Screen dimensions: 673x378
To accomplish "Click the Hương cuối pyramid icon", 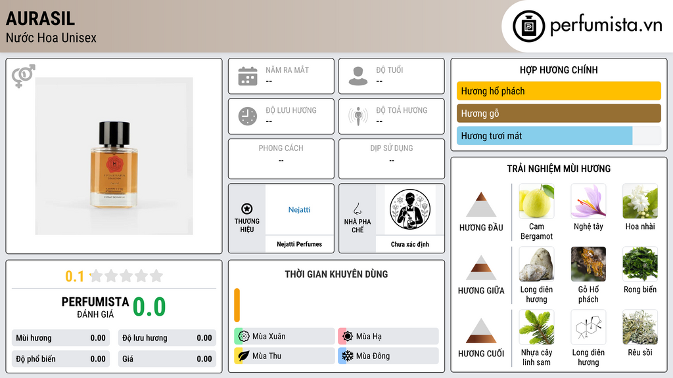I will pyautogui.click(x=481, y=331).
